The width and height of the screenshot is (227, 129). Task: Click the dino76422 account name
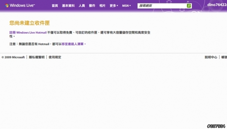point(217,5)
